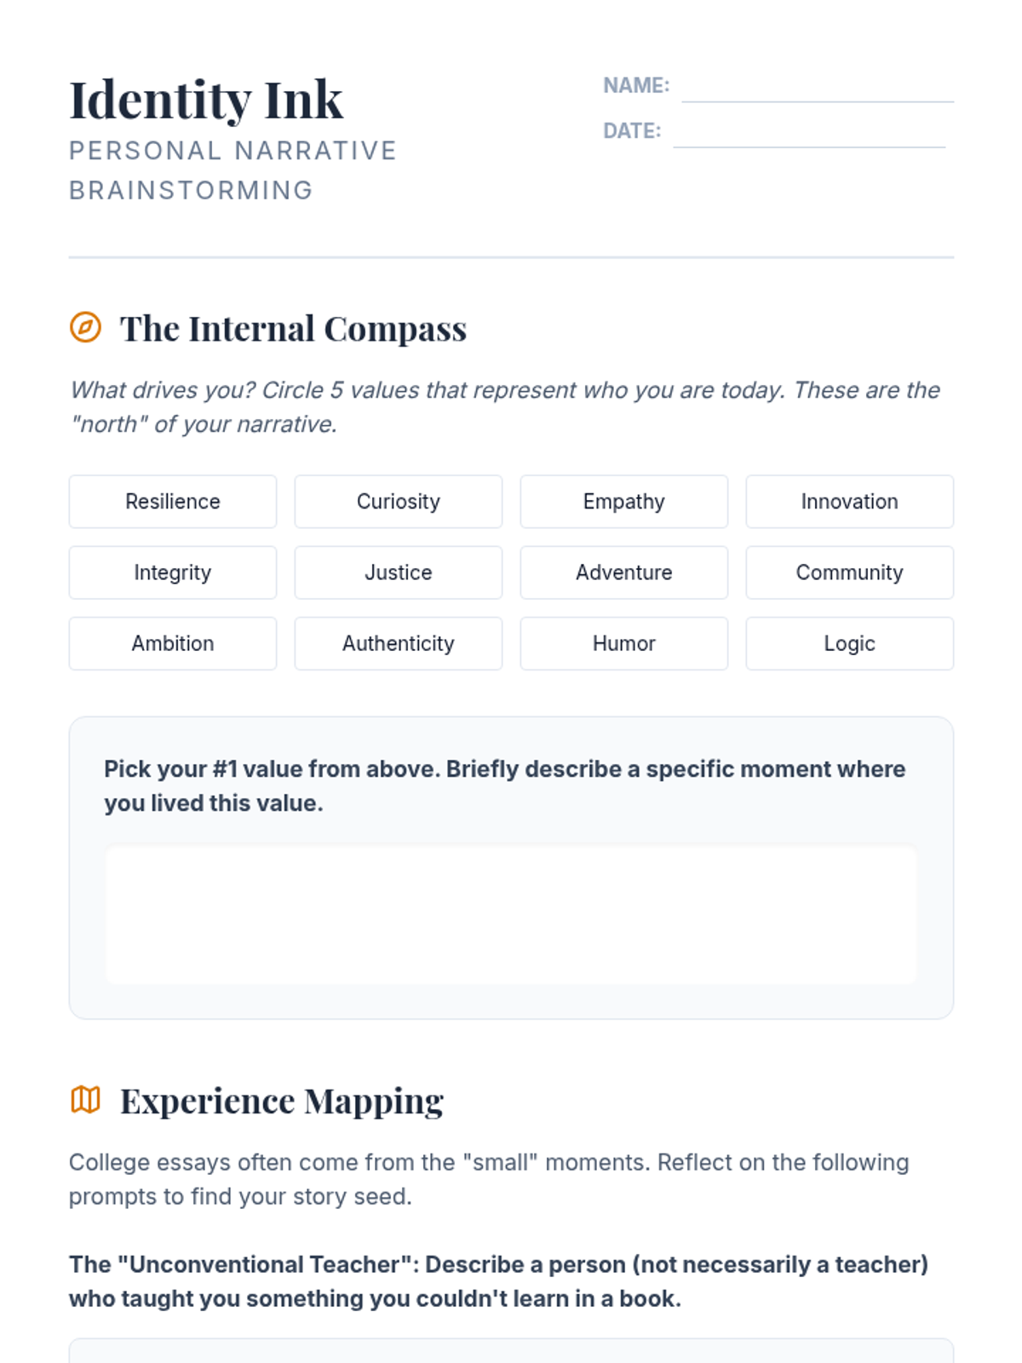Select the Resilience value chip
1022x1363 pixels.
173,502
